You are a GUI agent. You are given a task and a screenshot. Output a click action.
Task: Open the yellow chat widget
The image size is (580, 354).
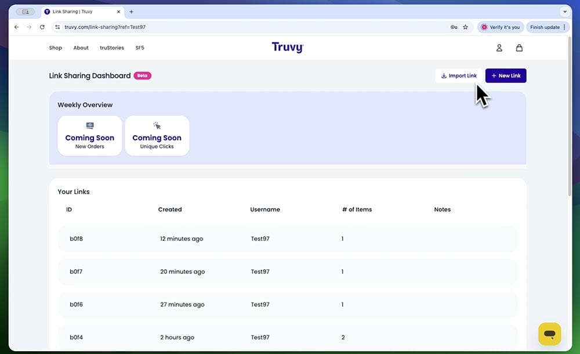pos(550,334)
